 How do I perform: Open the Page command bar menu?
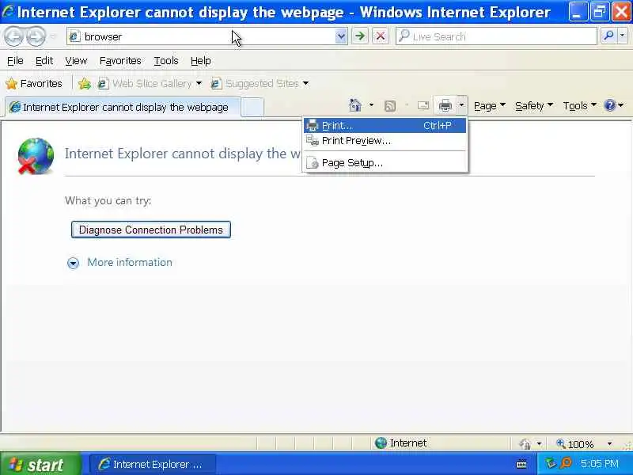tap(489, 106)
